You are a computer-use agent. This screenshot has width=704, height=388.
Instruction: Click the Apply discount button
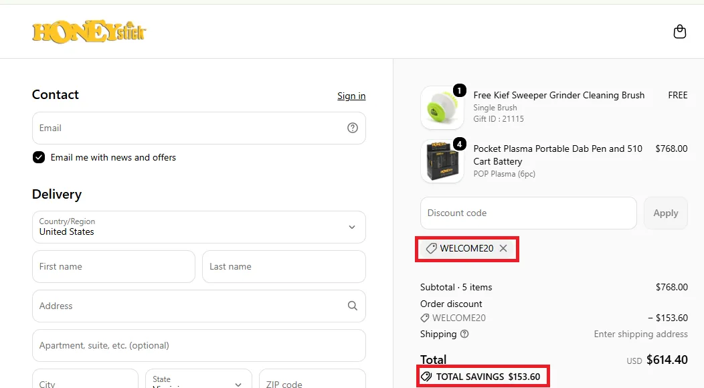pyautogui.click(x=665, y=213)
